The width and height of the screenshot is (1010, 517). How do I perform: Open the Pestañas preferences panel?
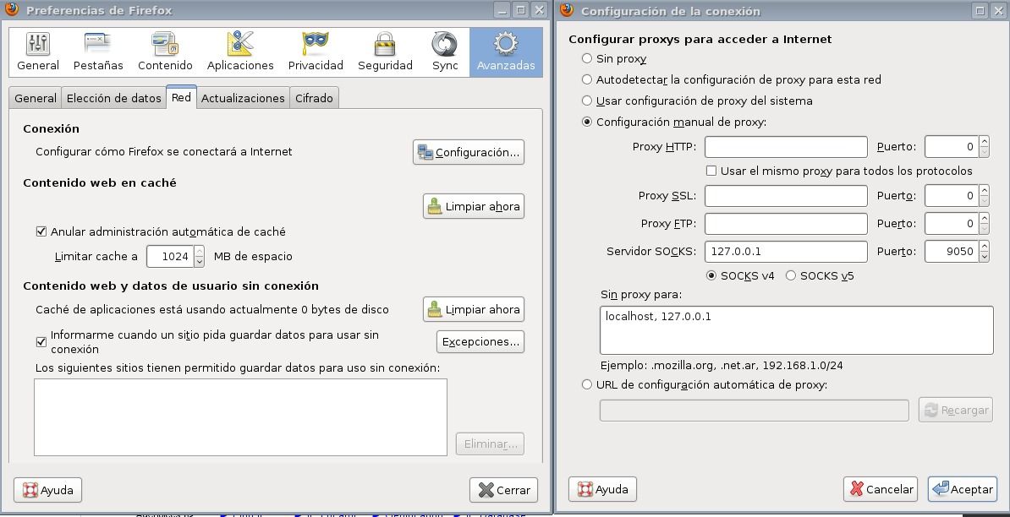coord(98,52)
